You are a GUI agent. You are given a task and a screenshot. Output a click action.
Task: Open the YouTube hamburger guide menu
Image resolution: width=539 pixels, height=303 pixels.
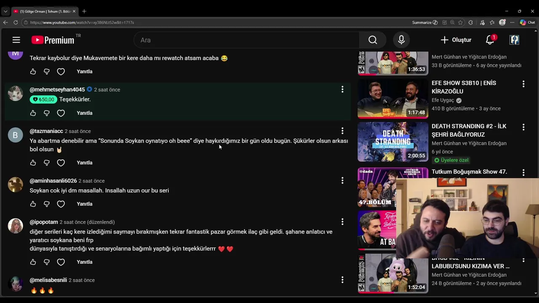16,40
